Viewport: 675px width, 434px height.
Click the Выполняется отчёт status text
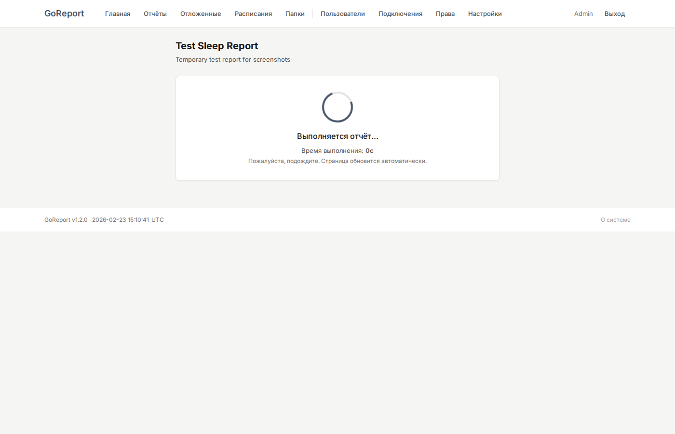tap(337, 136)
